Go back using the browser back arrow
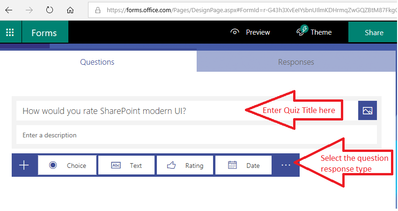 pos(9,10)
